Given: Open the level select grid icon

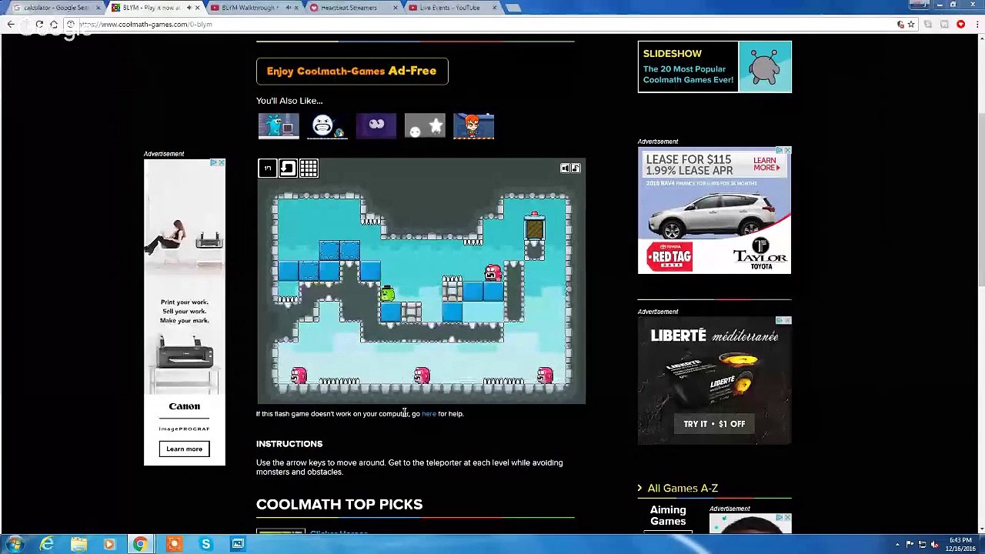Looking at the screenshot, I should pyautogui.click(x=309, y=169).
